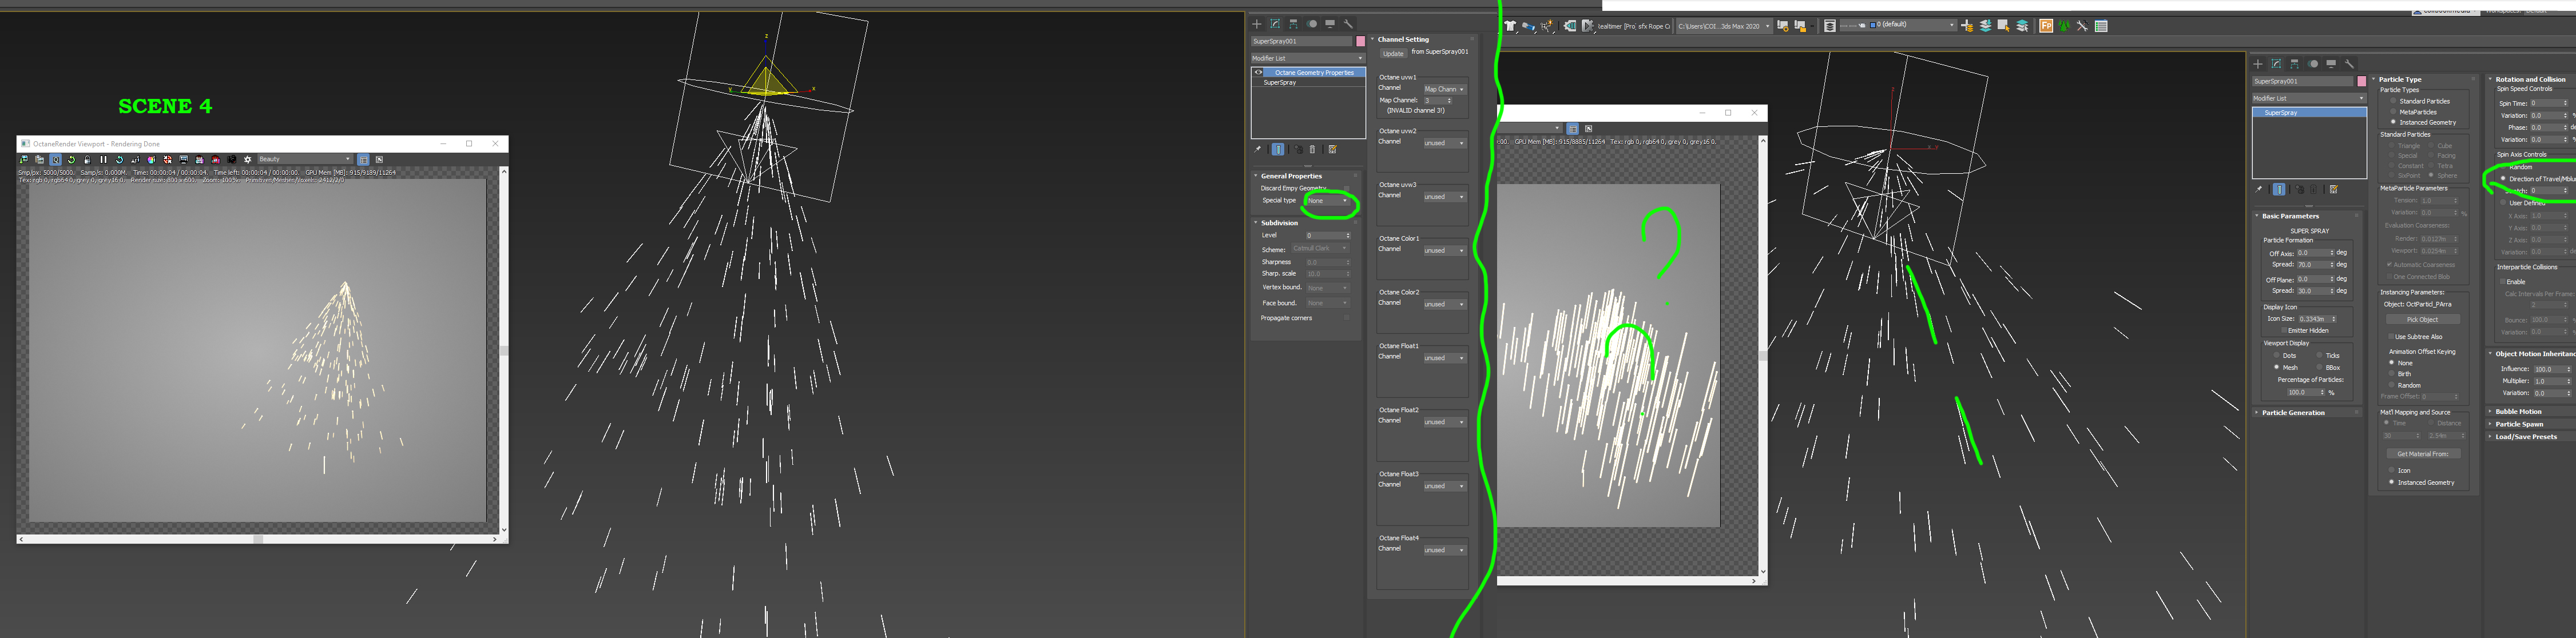This screenshot has height=638, width=2576.
Task: Expand the Particle Generation rollout
Action: (2293, 412)
